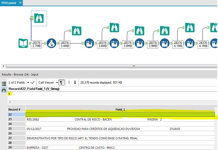This screenshot has height=150, width=218.
Task: Click the 28376 3.6MB output anchor
Action: click(102, 44)
